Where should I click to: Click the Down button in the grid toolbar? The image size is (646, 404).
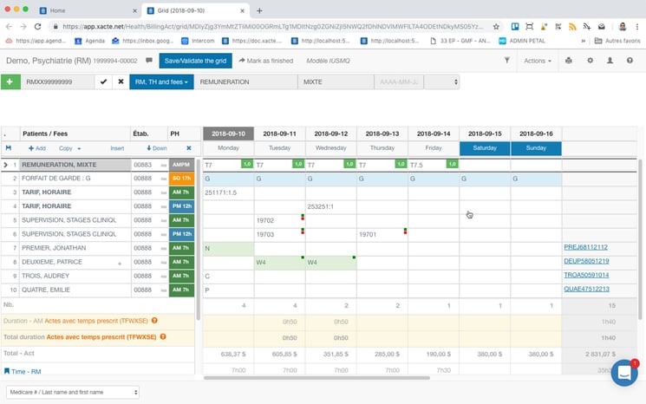pos(157,148)
